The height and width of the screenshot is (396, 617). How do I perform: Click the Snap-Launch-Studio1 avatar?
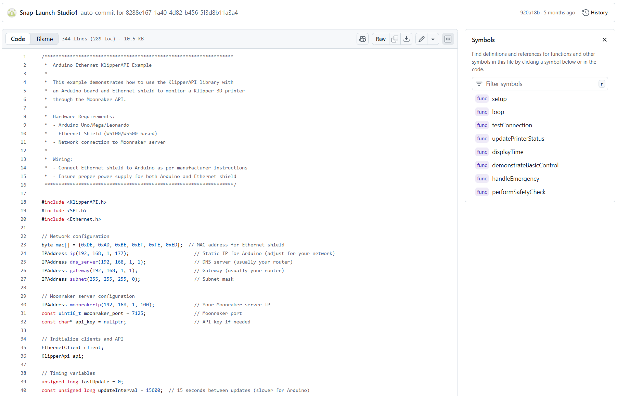tap(12, 13)
